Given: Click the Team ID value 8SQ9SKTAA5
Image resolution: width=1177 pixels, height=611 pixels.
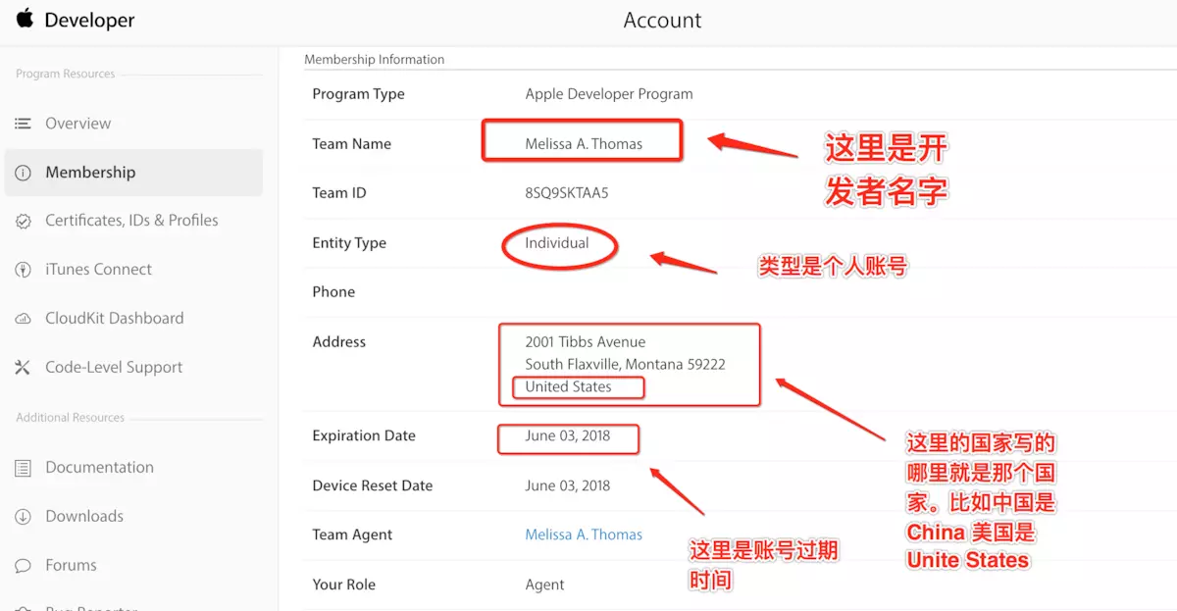Looking at the screenshot, I should tap(567, 193).
